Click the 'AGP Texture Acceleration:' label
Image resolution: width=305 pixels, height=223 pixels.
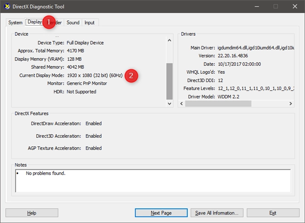coord(54,148)
